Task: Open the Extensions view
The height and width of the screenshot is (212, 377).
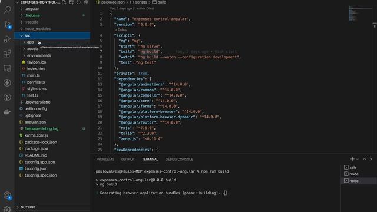Action: [x=8, y=54]
